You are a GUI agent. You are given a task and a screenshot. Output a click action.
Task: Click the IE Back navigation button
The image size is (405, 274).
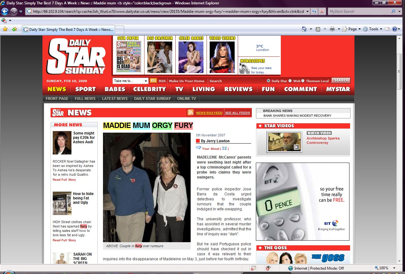pos(5,12)
